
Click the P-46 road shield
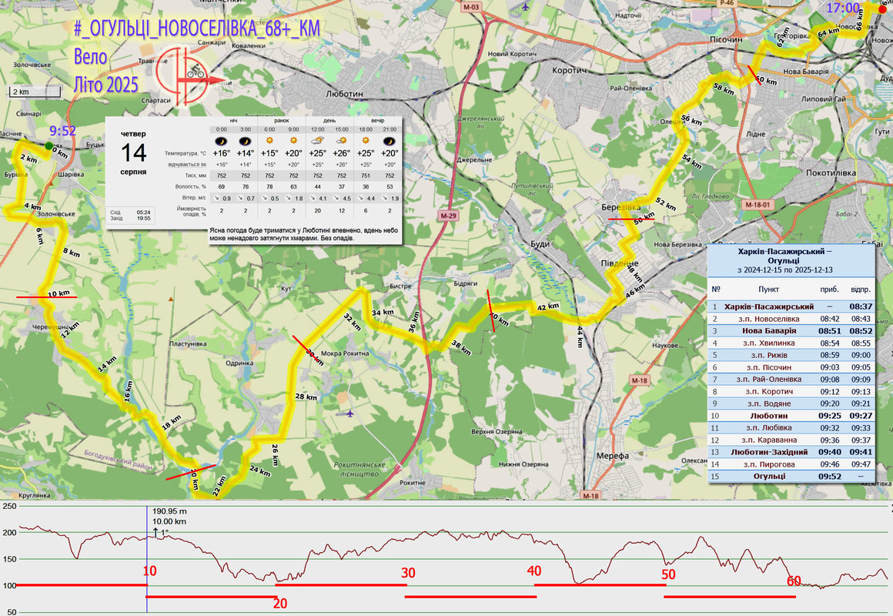coord(727,3)
